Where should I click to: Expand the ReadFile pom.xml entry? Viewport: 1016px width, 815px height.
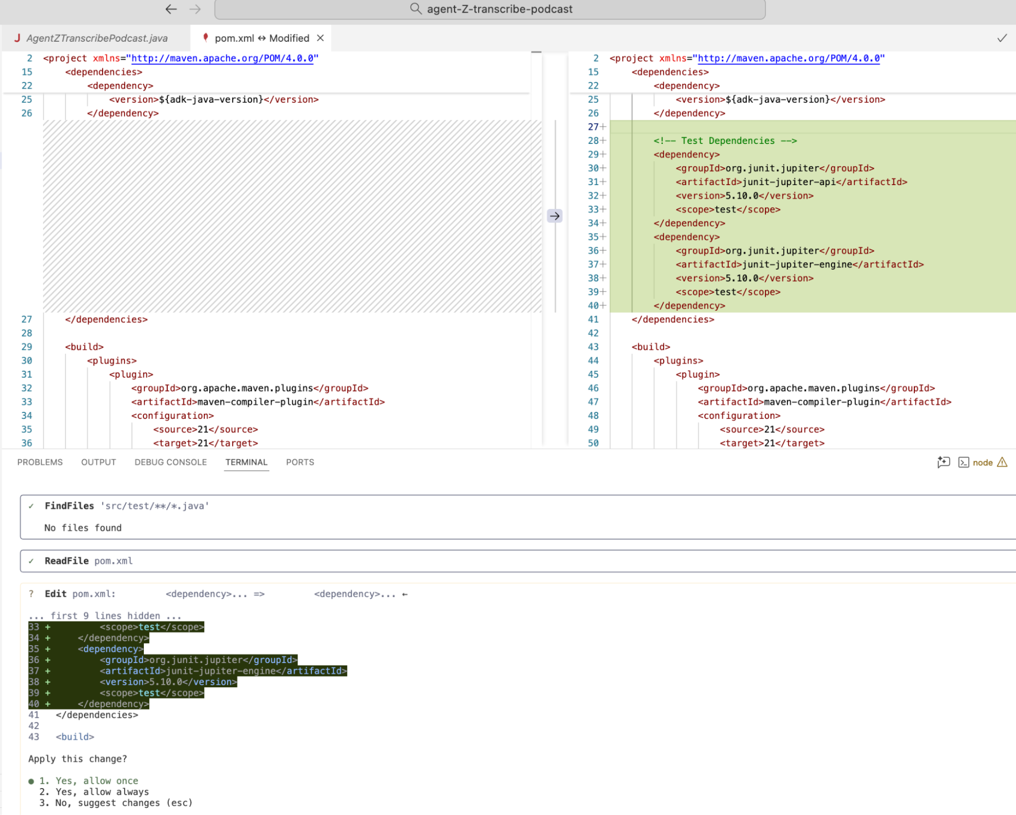point(88,561)
